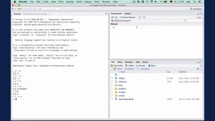215x121 pixels.
Task: Switch to the Plots tab
Action: pyautogui.click(x=120, y=62)
